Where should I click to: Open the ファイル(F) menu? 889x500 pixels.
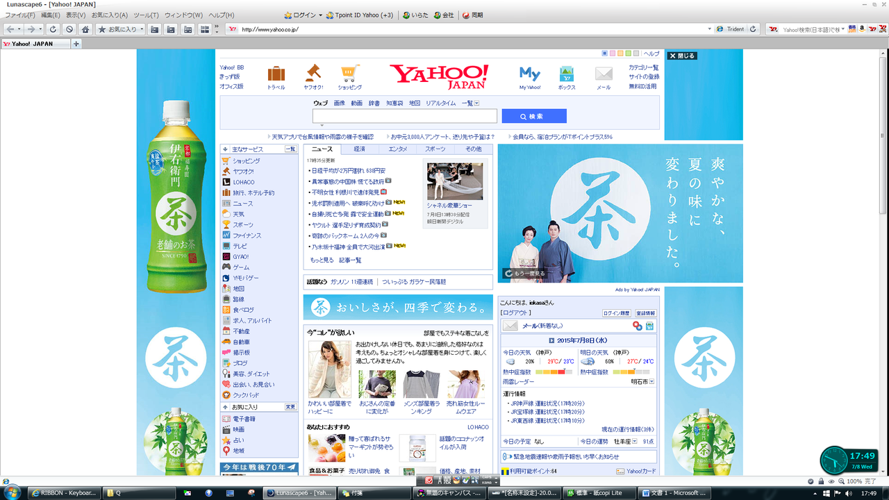[20, 15]
